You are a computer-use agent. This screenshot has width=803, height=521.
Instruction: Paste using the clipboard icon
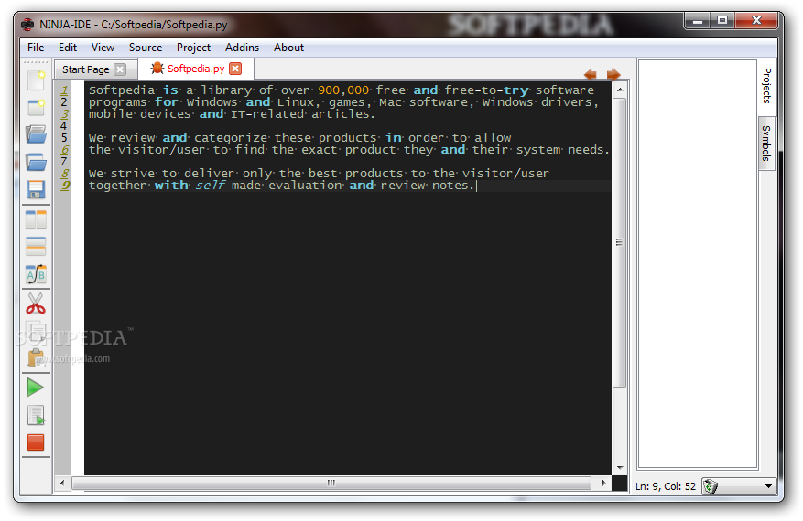[x=36, y=358]
